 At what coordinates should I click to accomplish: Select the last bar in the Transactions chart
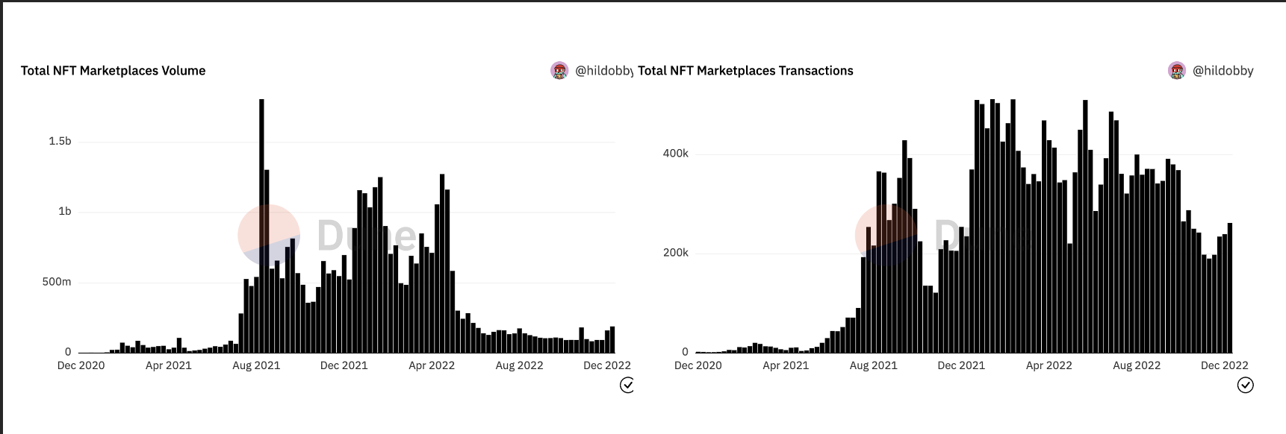click(x=1229, y=288)
